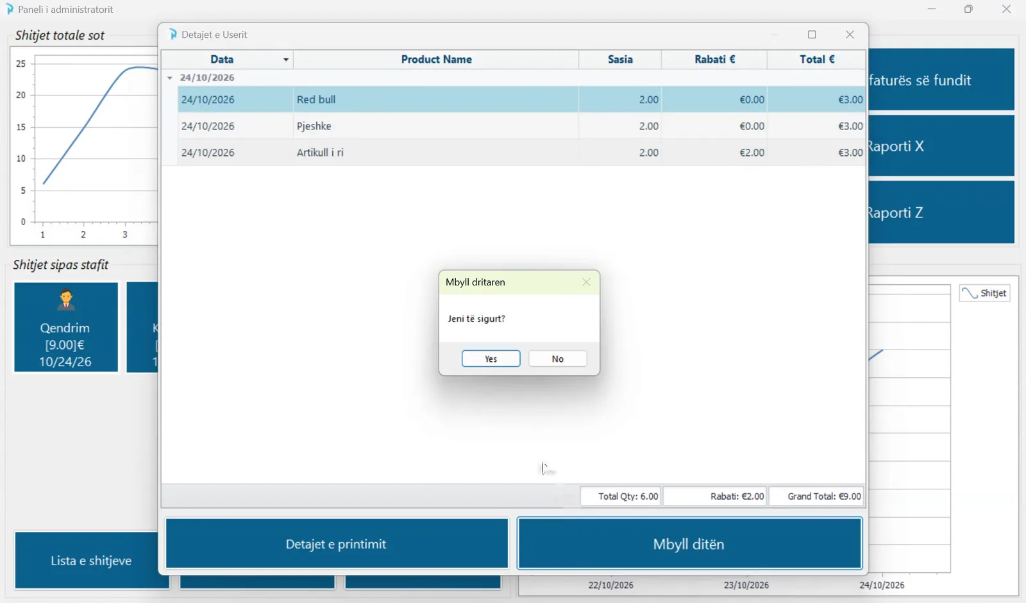Select the Pjeshke product row
Screen dimensions: 1026x603
coord(521,126)
